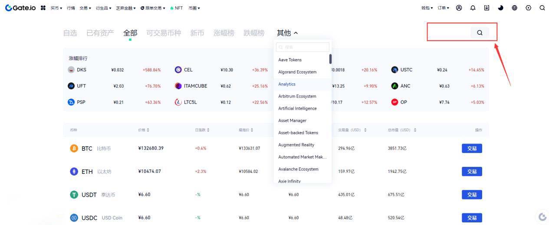The width and height of the screenshot is (549, 225).
Task: Click the PSP token icon
Action: pyautogui.click(x=71, y=102)
